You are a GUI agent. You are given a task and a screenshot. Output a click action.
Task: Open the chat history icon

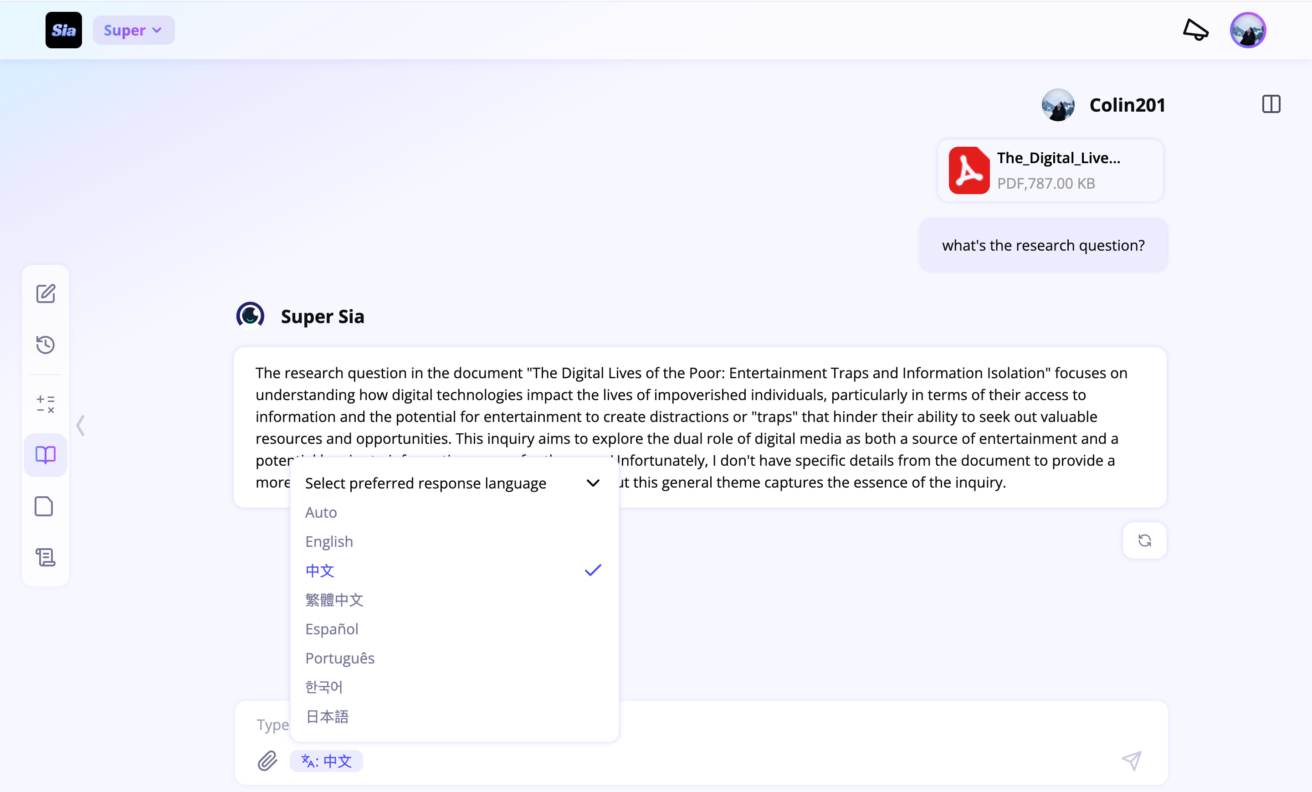pos(45,345)
